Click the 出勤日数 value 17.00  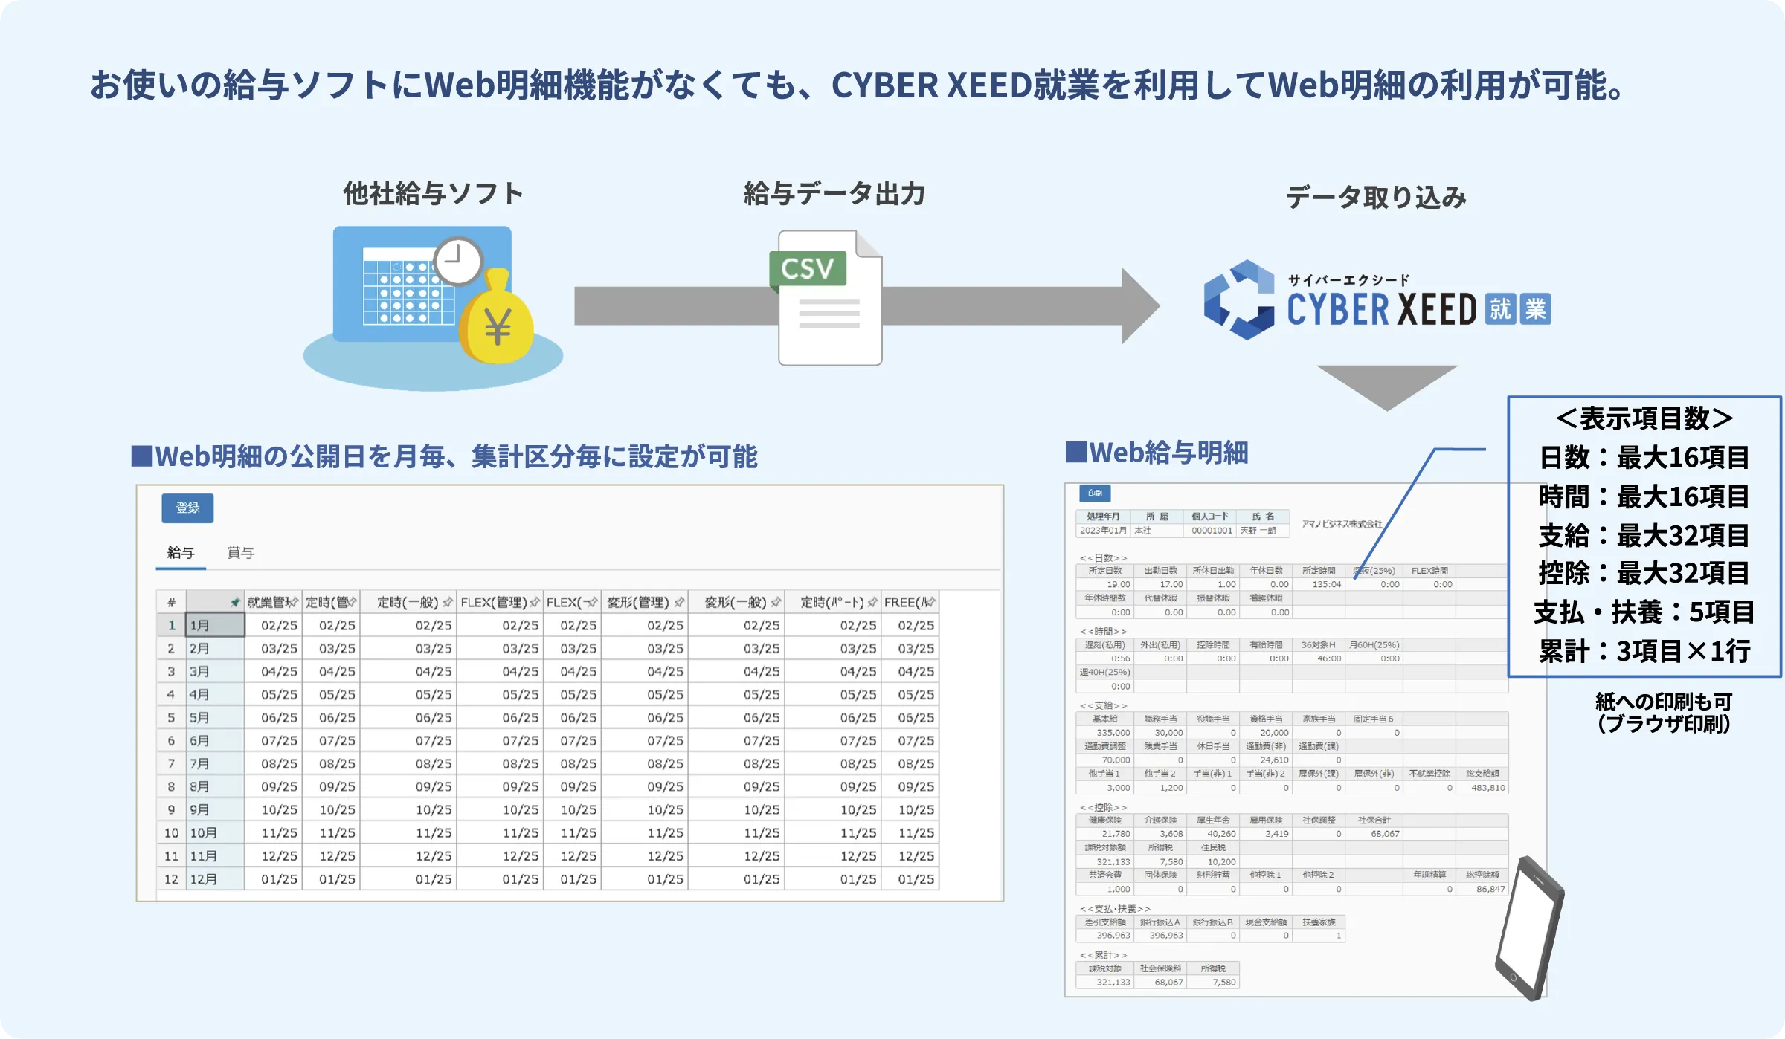(1171, 584)
